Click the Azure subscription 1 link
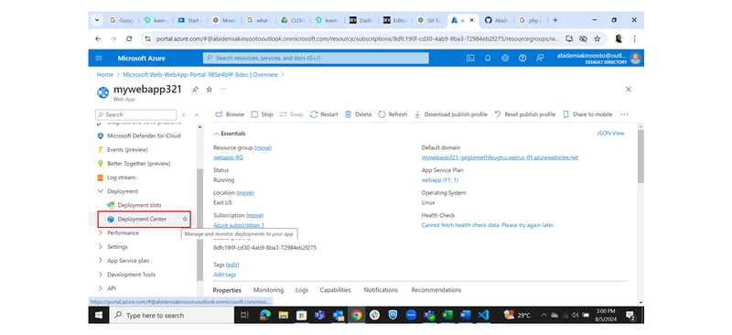The height and width of the screenshot is (335, 732). point(239,225)
